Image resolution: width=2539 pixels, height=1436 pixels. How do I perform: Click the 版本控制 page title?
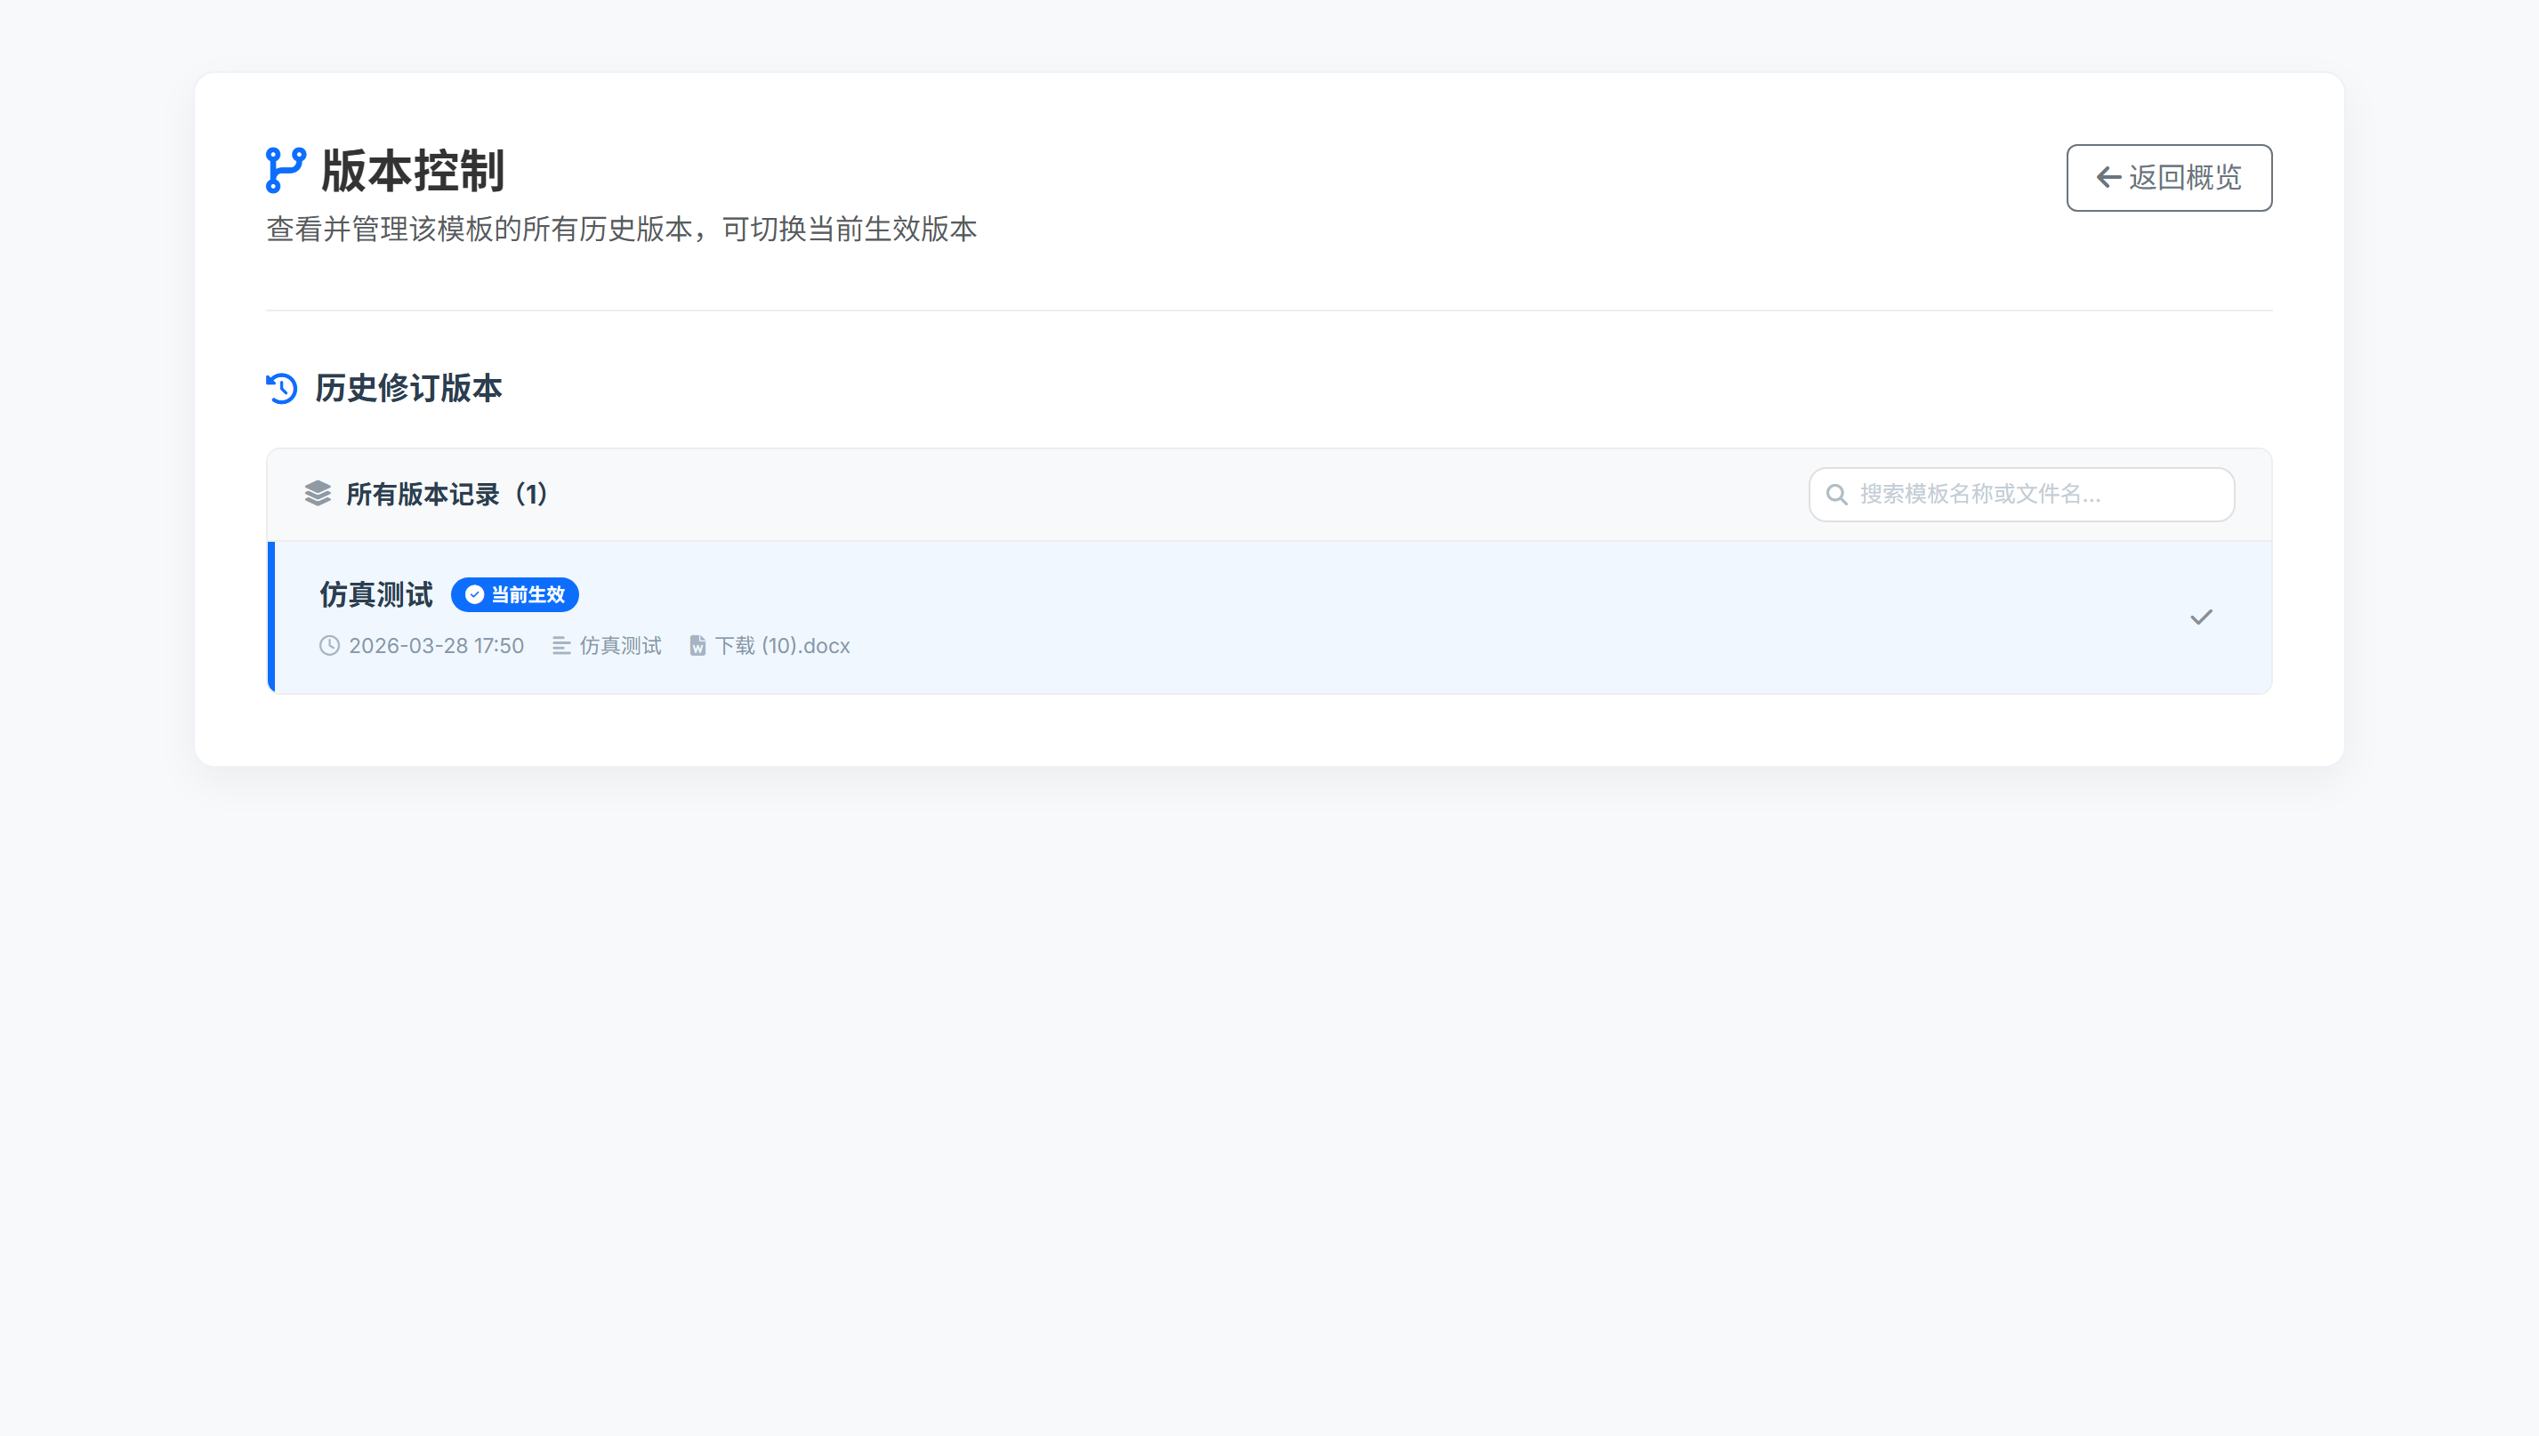pos(412,172)
